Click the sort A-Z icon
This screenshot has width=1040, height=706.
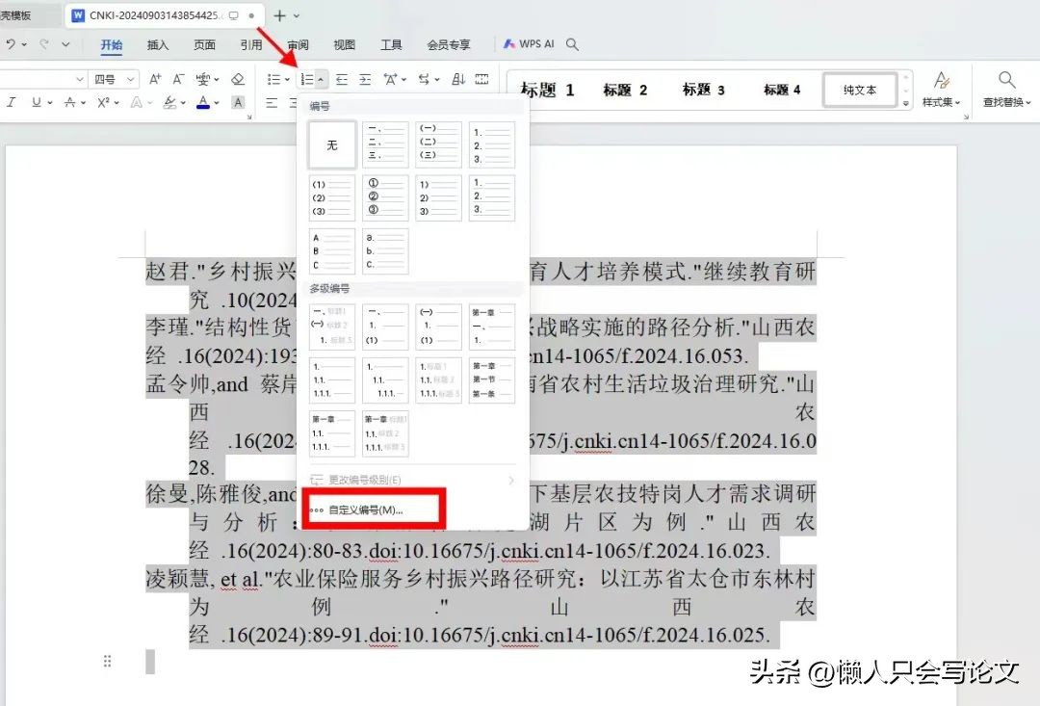tap(458, 79)
